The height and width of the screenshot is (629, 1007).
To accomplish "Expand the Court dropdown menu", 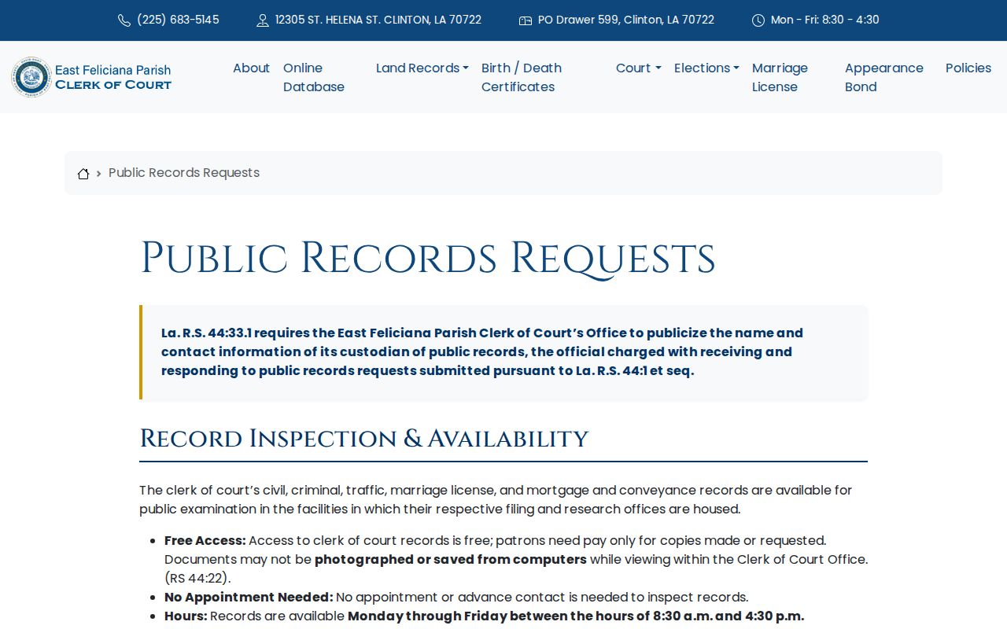I will (x=639, y=68).
